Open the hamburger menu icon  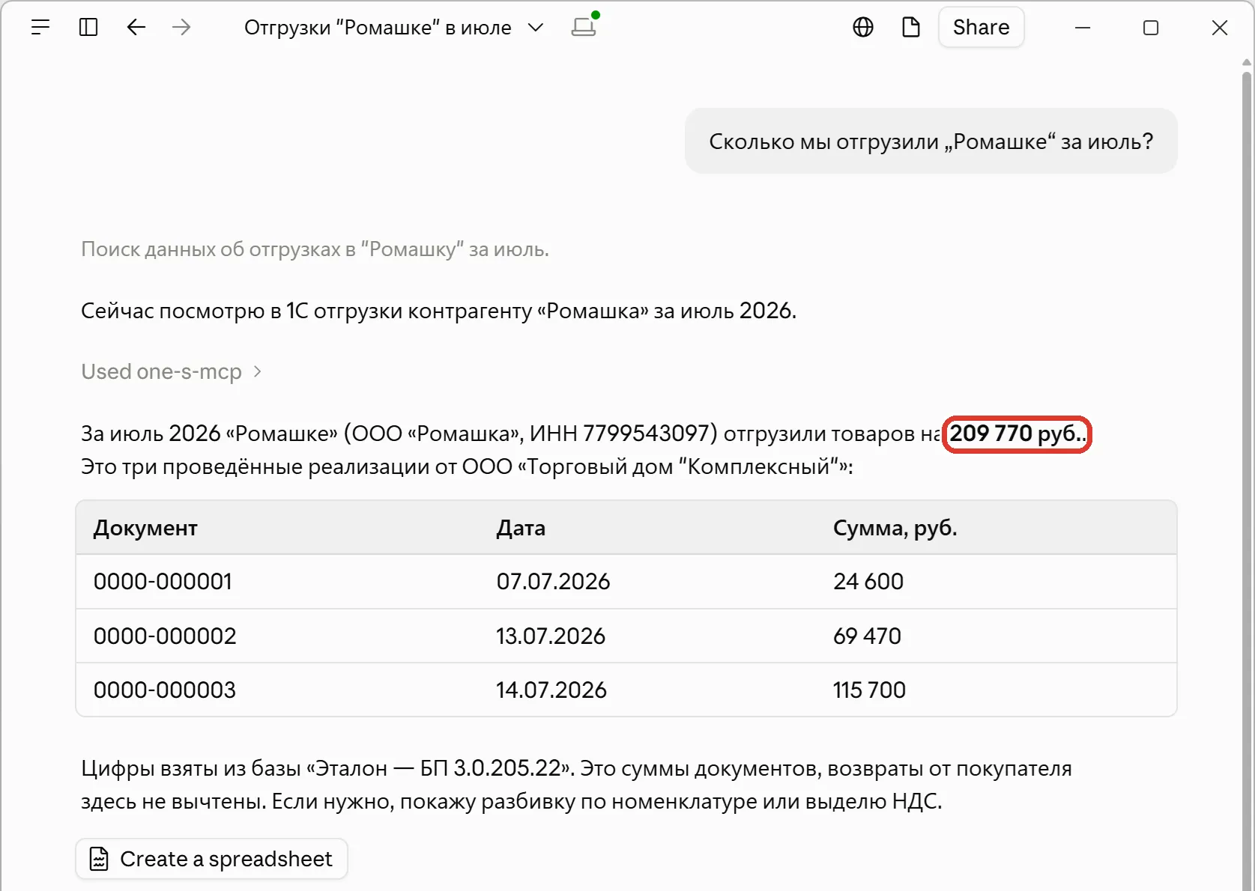pyautogui.click(x=40, y=28)
